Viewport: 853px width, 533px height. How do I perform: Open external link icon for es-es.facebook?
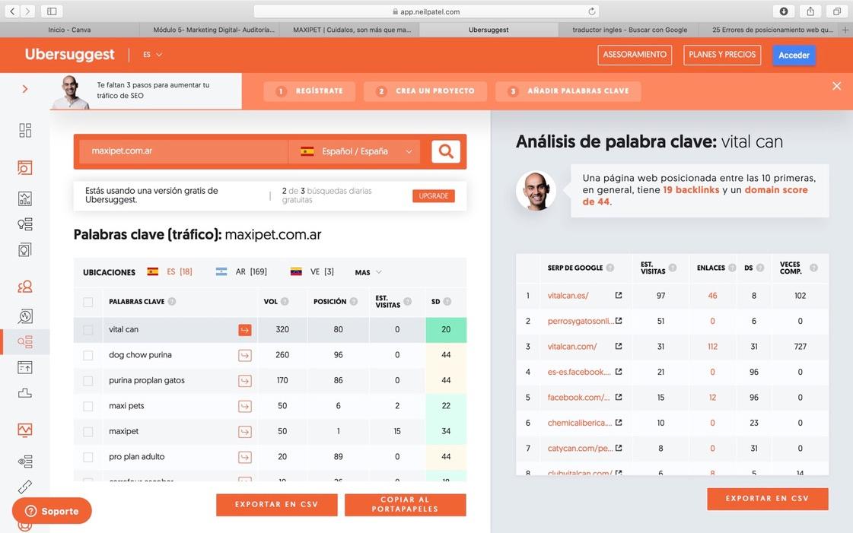619,372
